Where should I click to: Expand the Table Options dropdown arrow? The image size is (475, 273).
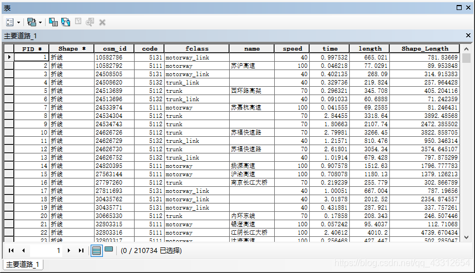click(18, 22)
